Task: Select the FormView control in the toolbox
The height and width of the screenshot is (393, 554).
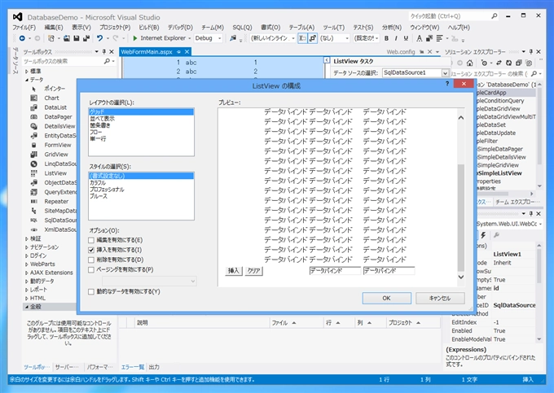Action: tap(57, 145)
